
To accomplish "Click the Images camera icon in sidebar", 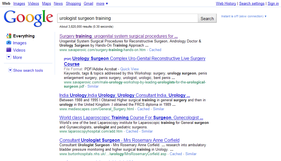I will tap(9, 43).
